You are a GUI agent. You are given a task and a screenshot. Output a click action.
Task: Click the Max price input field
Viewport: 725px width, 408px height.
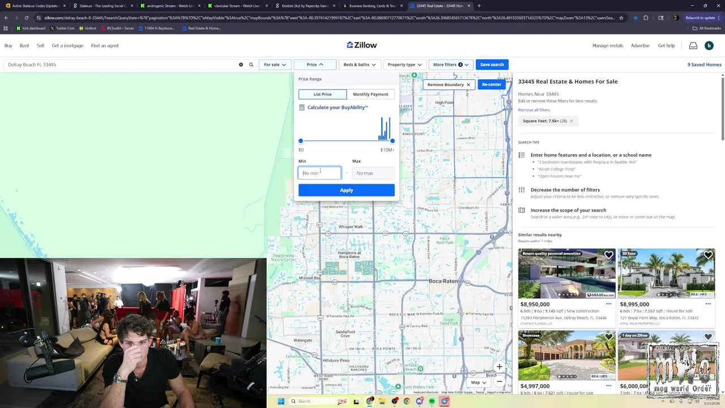[x=373, y=173]
